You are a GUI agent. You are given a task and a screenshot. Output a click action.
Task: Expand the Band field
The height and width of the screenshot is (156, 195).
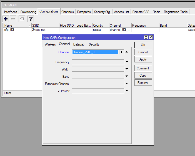(x=127, y=76)
